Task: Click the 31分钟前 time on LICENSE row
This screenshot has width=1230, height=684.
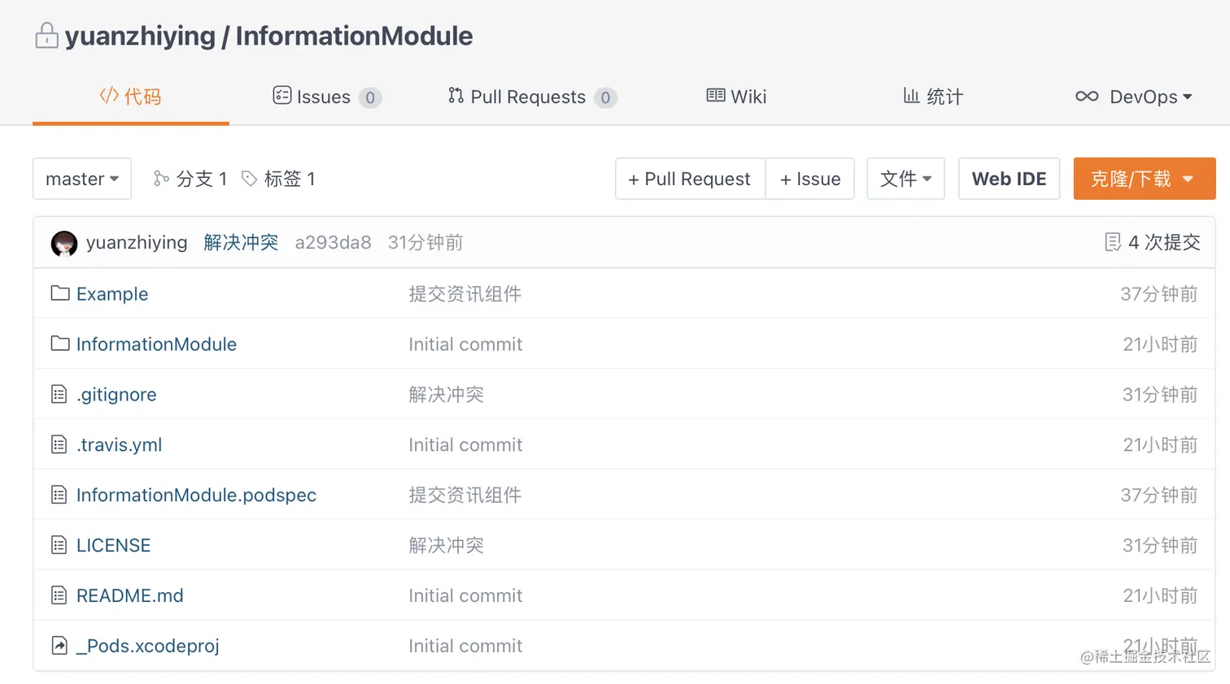Action: pos(1160,546)
